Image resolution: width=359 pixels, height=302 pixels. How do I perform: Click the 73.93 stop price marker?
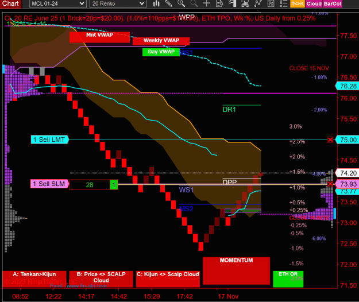[348, 184]
